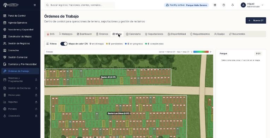Click lock icon beside Portales
This screenshot has width=270, height=138.
pos(36,109)
